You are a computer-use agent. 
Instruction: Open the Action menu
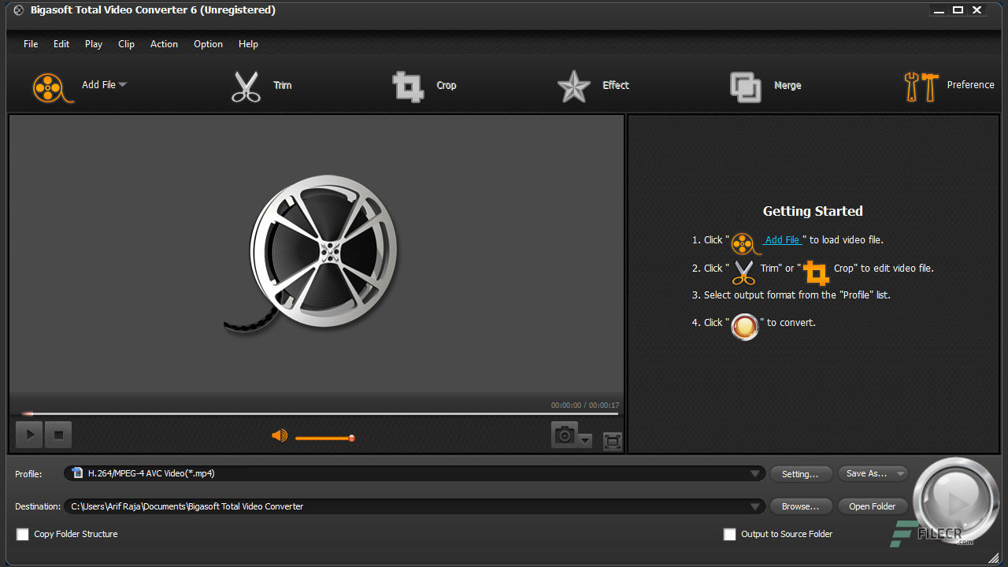(164, 44)
